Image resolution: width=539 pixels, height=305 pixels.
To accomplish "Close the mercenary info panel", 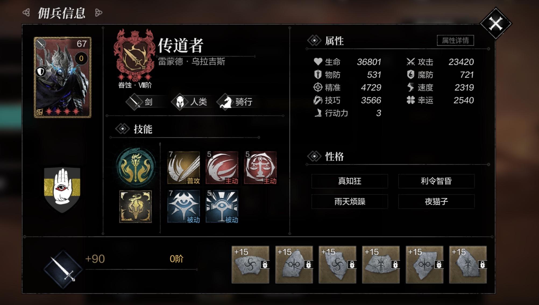I will [x=496, y=24].
